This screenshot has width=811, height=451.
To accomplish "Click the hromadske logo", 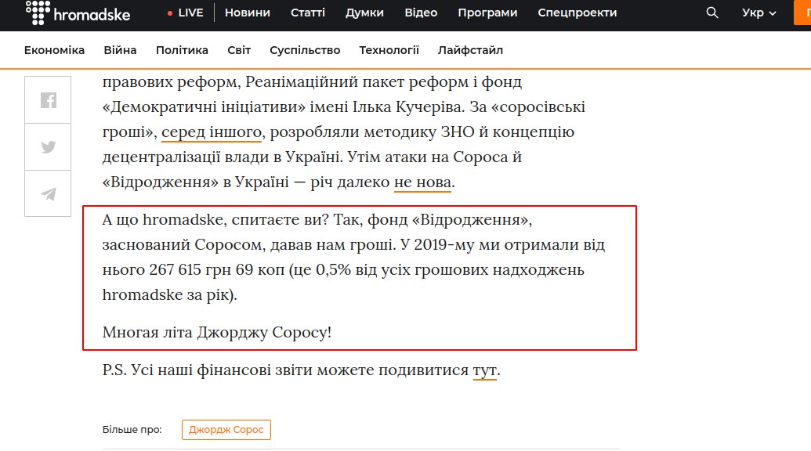I will 78,13.
